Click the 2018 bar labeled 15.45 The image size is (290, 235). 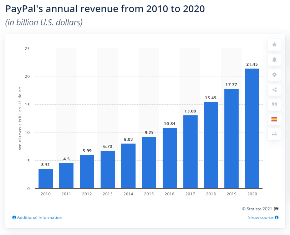coord(211,145)
